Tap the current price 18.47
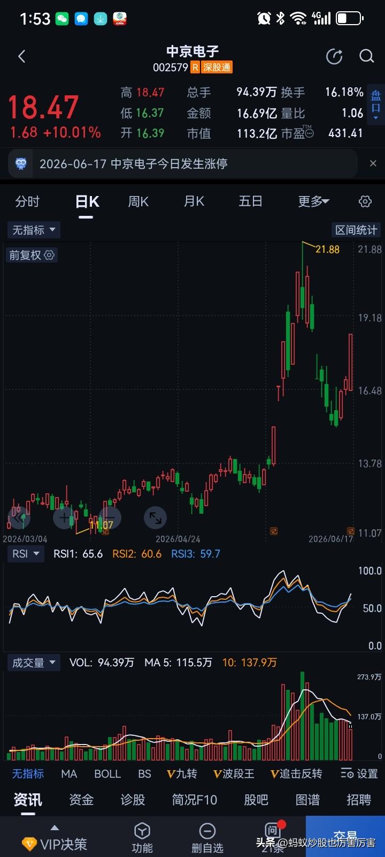The width and height of the screenshot is (385, 857). pyautogui.click(x=43, y=107)
